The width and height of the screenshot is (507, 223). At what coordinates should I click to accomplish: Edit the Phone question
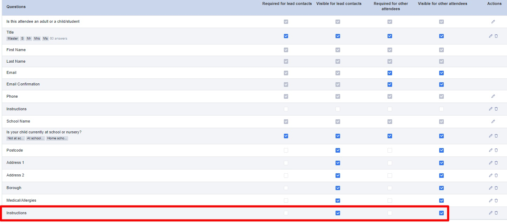(493, 96)
